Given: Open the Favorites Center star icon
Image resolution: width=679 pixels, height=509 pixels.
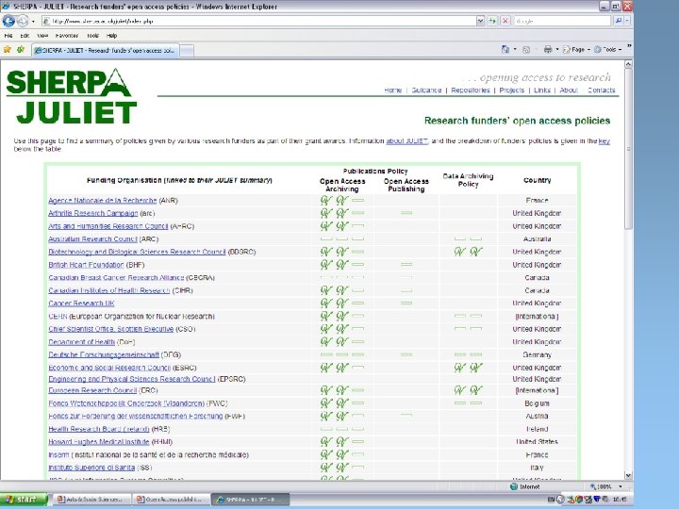Looking at the screenshot, I should point(7,49).
